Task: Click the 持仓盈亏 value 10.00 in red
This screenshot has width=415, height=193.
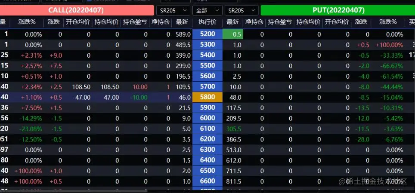Action: tap(140, 87)
